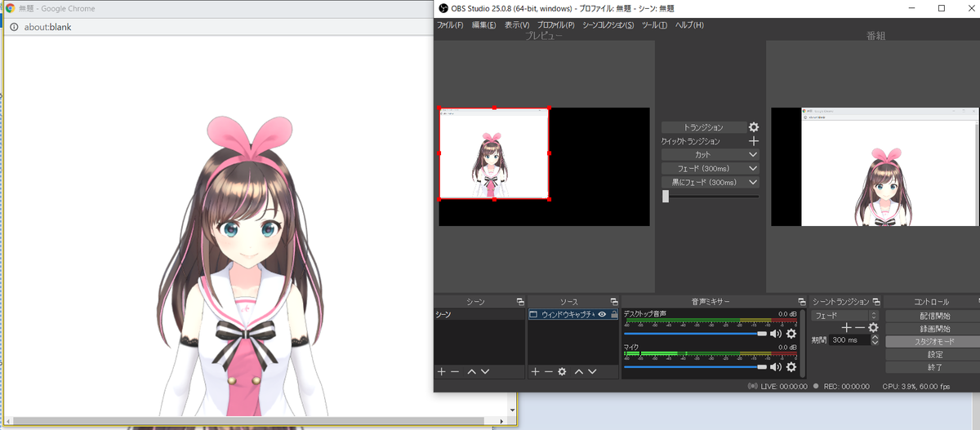Remove the selected scene with minus icon
The height and width of the screenshot is (430, 980).
[455, 371]
